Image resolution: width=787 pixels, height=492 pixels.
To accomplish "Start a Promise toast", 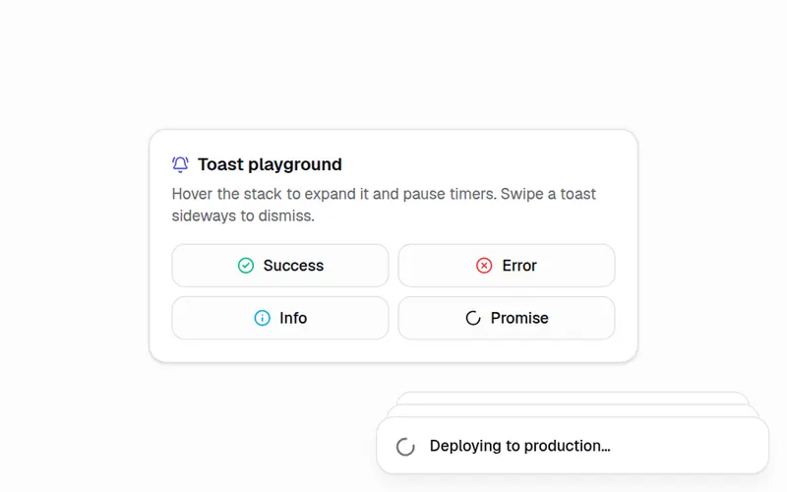I will (507, 318).
